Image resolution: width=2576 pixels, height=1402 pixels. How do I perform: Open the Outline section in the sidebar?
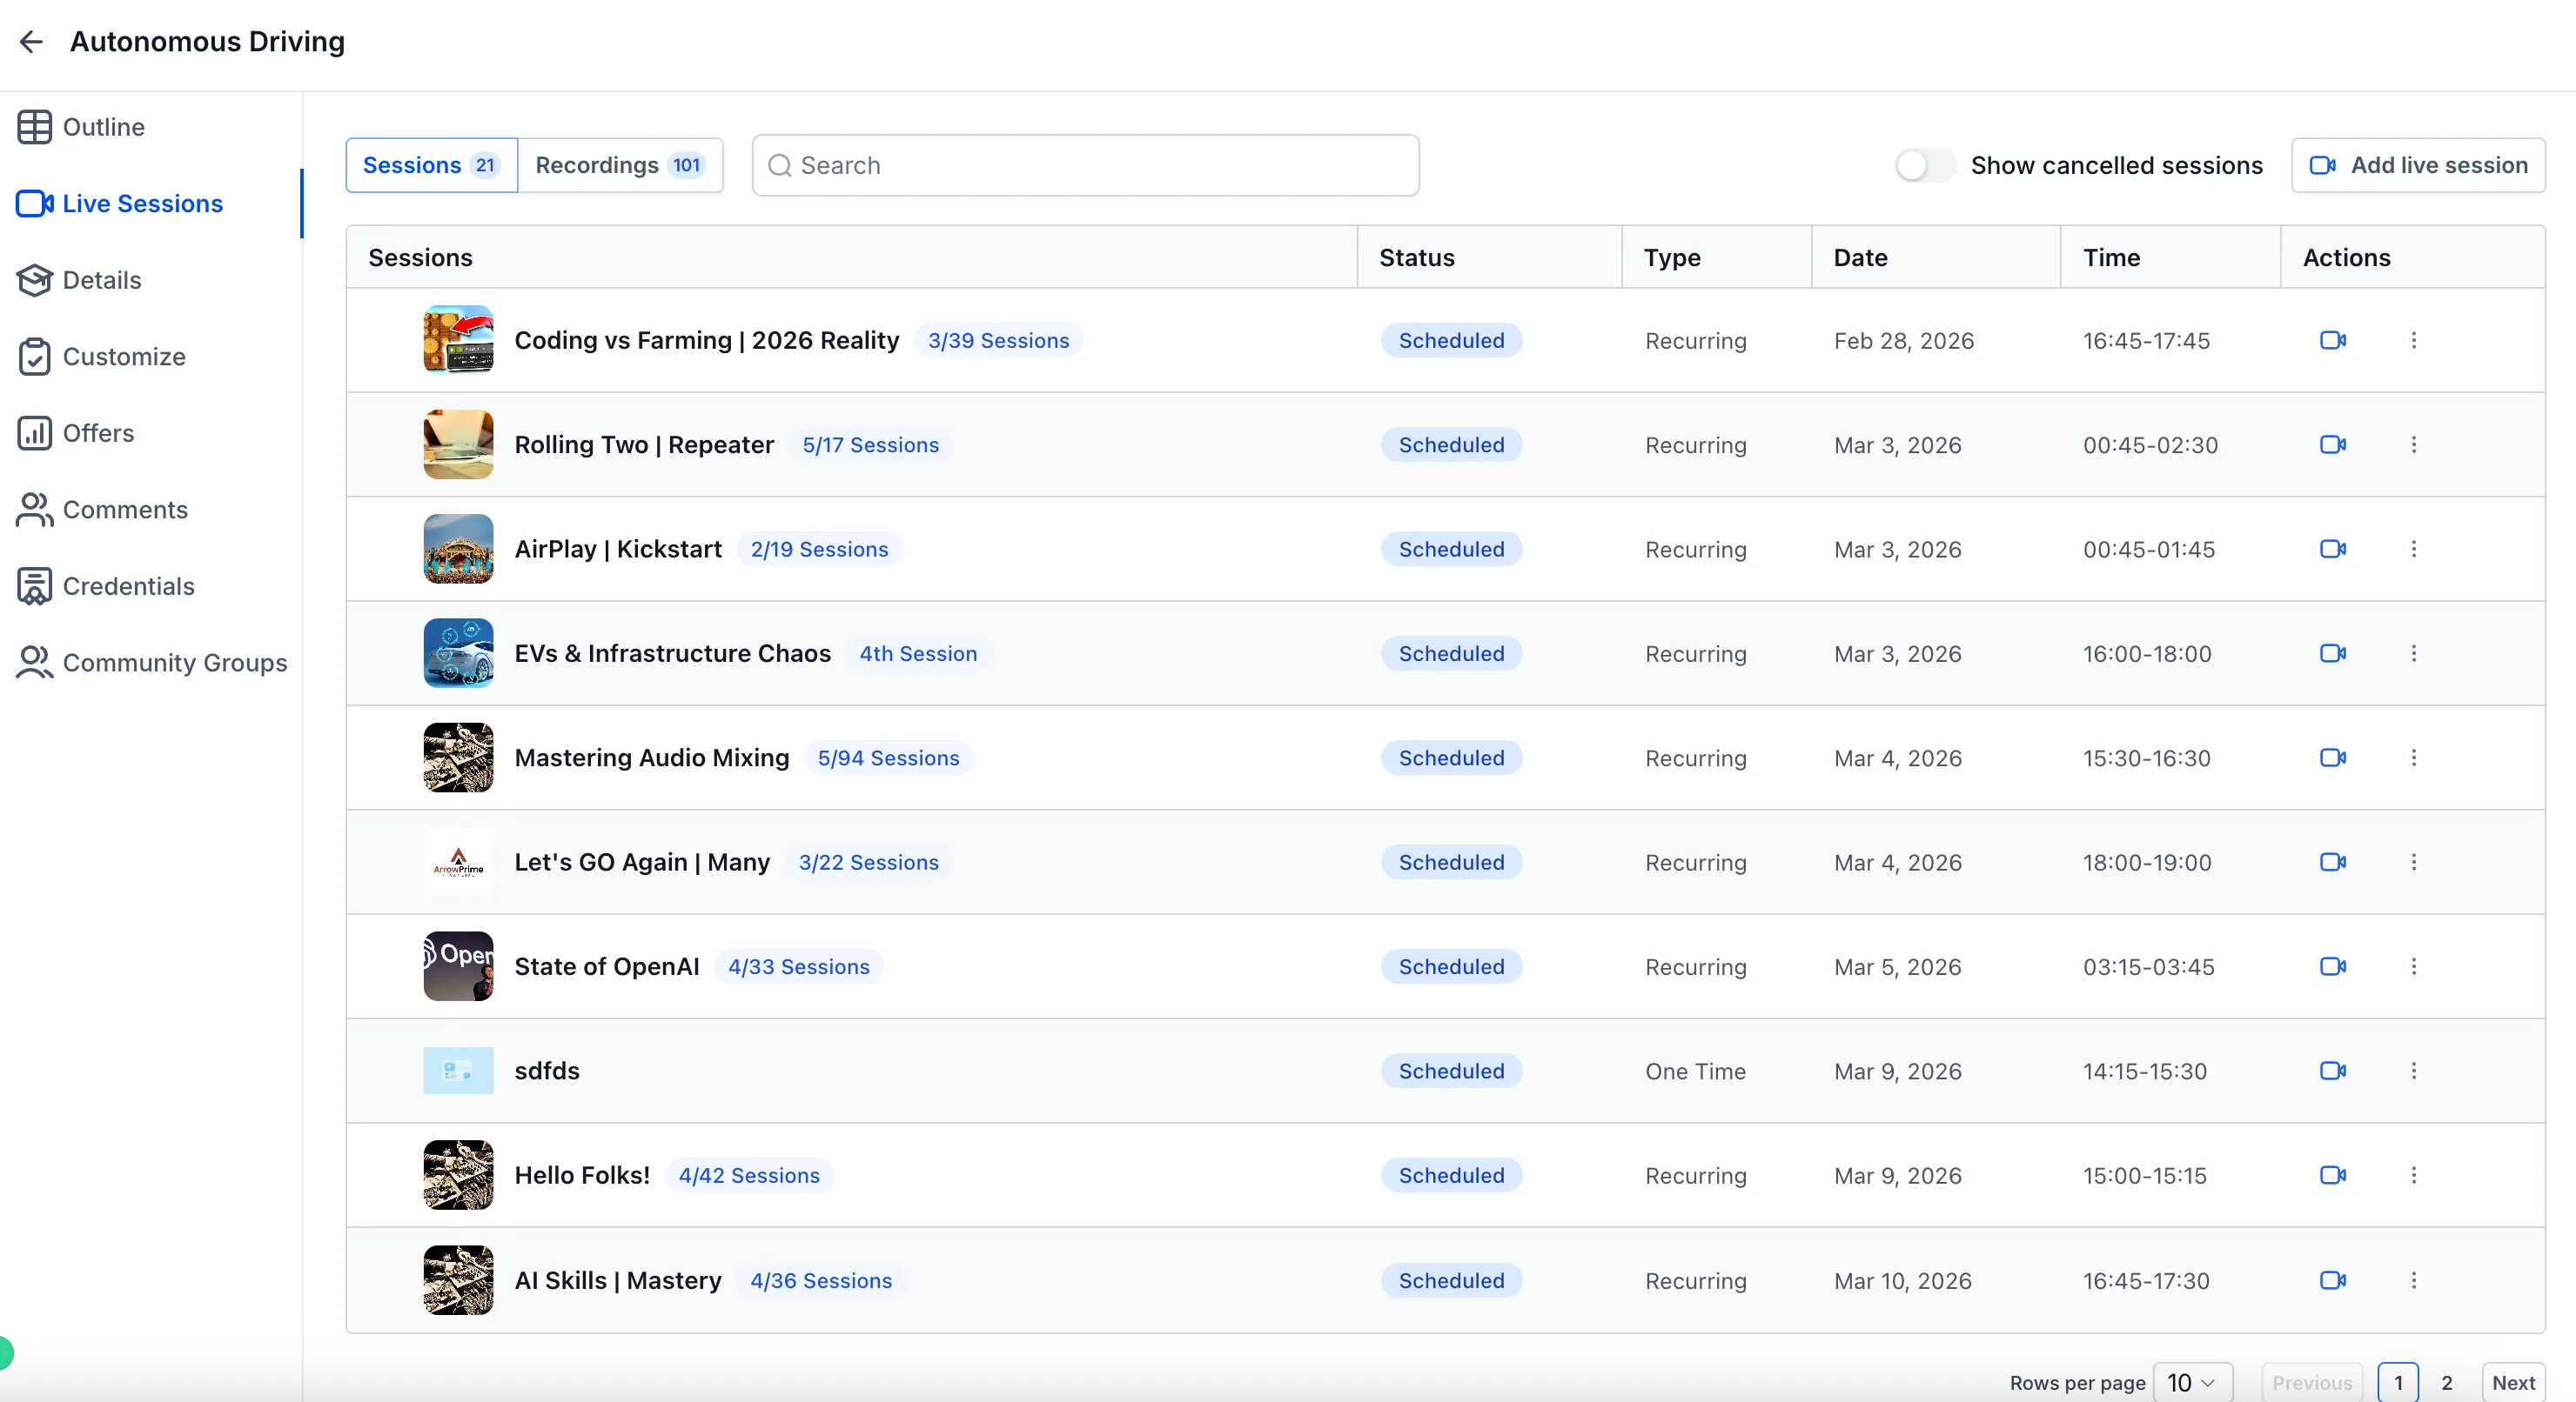click(x=104, y=127)
